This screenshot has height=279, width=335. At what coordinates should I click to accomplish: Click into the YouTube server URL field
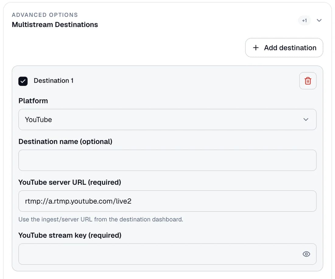pos(167,201)
